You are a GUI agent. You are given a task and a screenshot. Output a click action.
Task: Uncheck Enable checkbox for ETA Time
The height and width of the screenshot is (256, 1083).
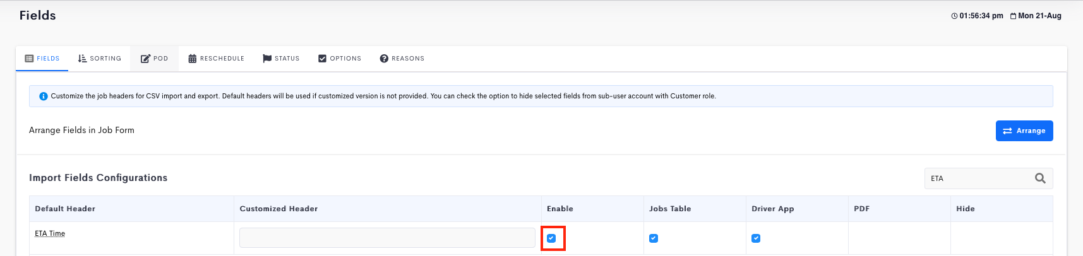click(x=551, y=238)
